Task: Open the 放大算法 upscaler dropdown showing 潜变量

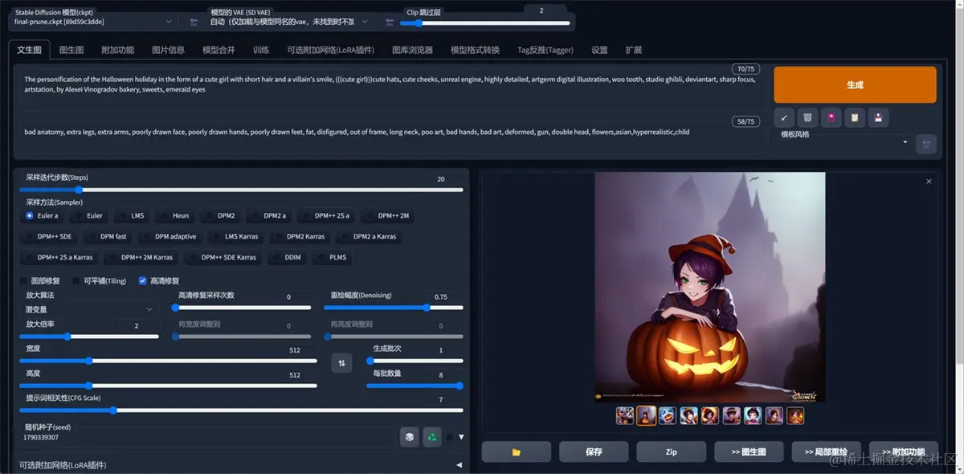Action: 90,309
